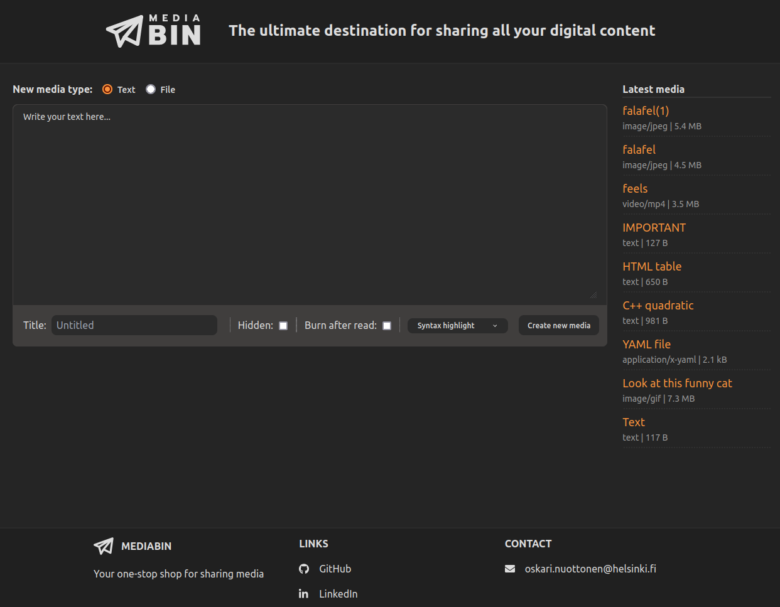The width and height of the screenshot is (780, 607).
Task: Click the Title input field
Action: [x=134, y=325]
